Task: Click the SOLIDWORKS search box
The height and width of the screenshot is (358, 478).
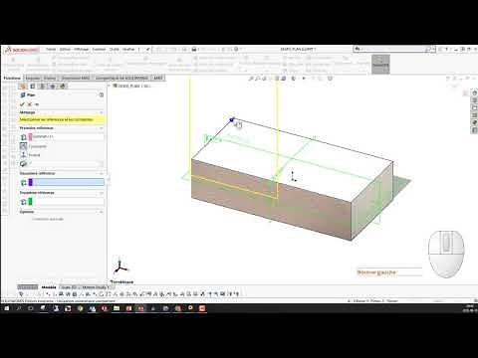Action: pyautogui.click(x=393, y=49)
